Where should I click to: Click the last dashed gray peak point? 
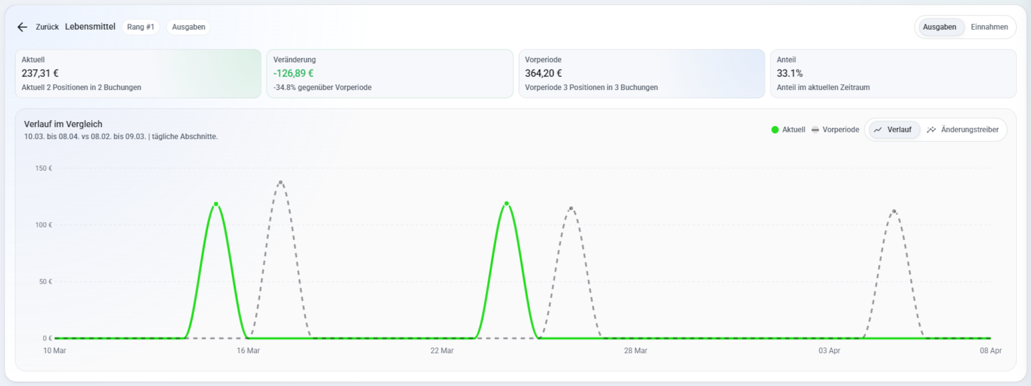click(894, 211)
